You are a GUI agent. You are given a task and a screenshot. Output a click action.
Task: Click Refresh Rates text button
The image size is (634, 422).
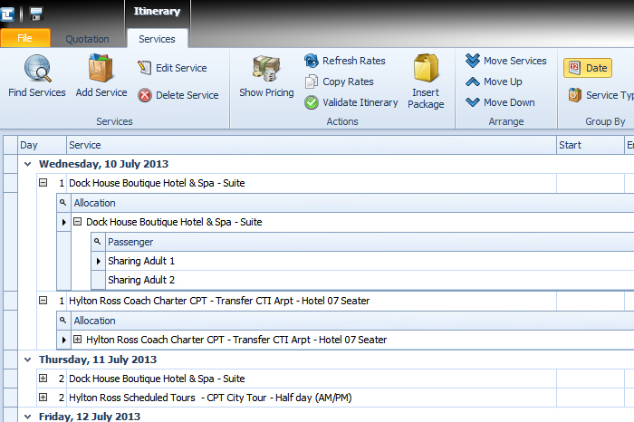click(354, 61)
